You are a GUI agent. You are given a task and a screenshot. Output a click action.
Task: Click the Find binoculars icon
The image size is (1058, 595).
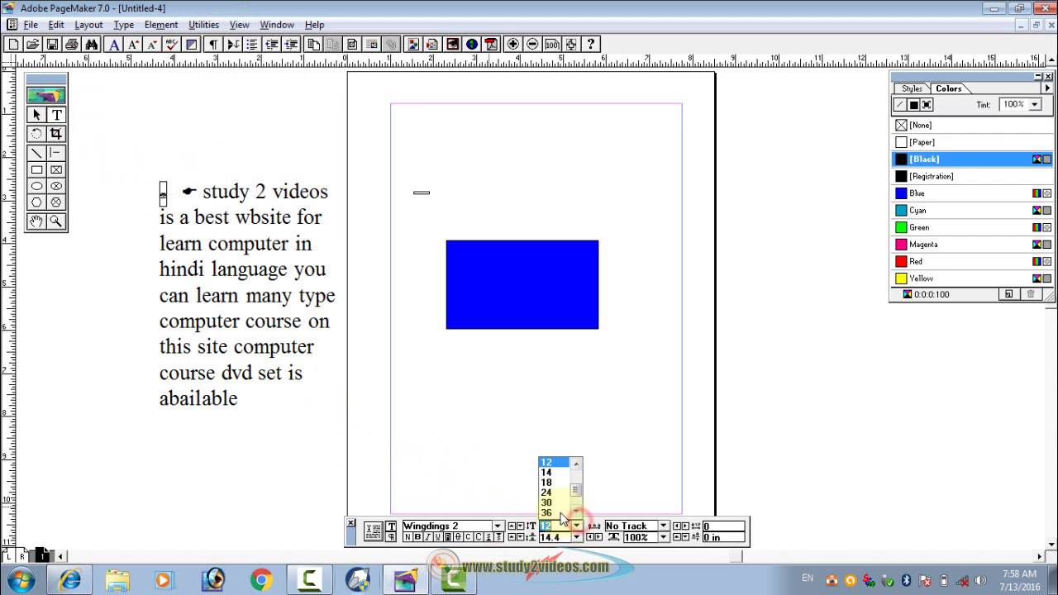tap(92, 44)
